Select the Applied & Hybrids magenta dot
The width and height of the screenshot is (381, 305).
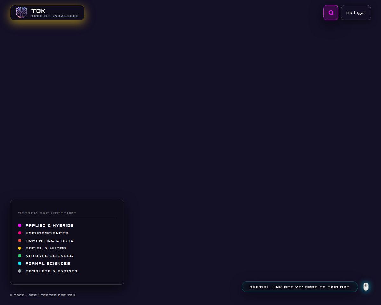click(20, 225)
